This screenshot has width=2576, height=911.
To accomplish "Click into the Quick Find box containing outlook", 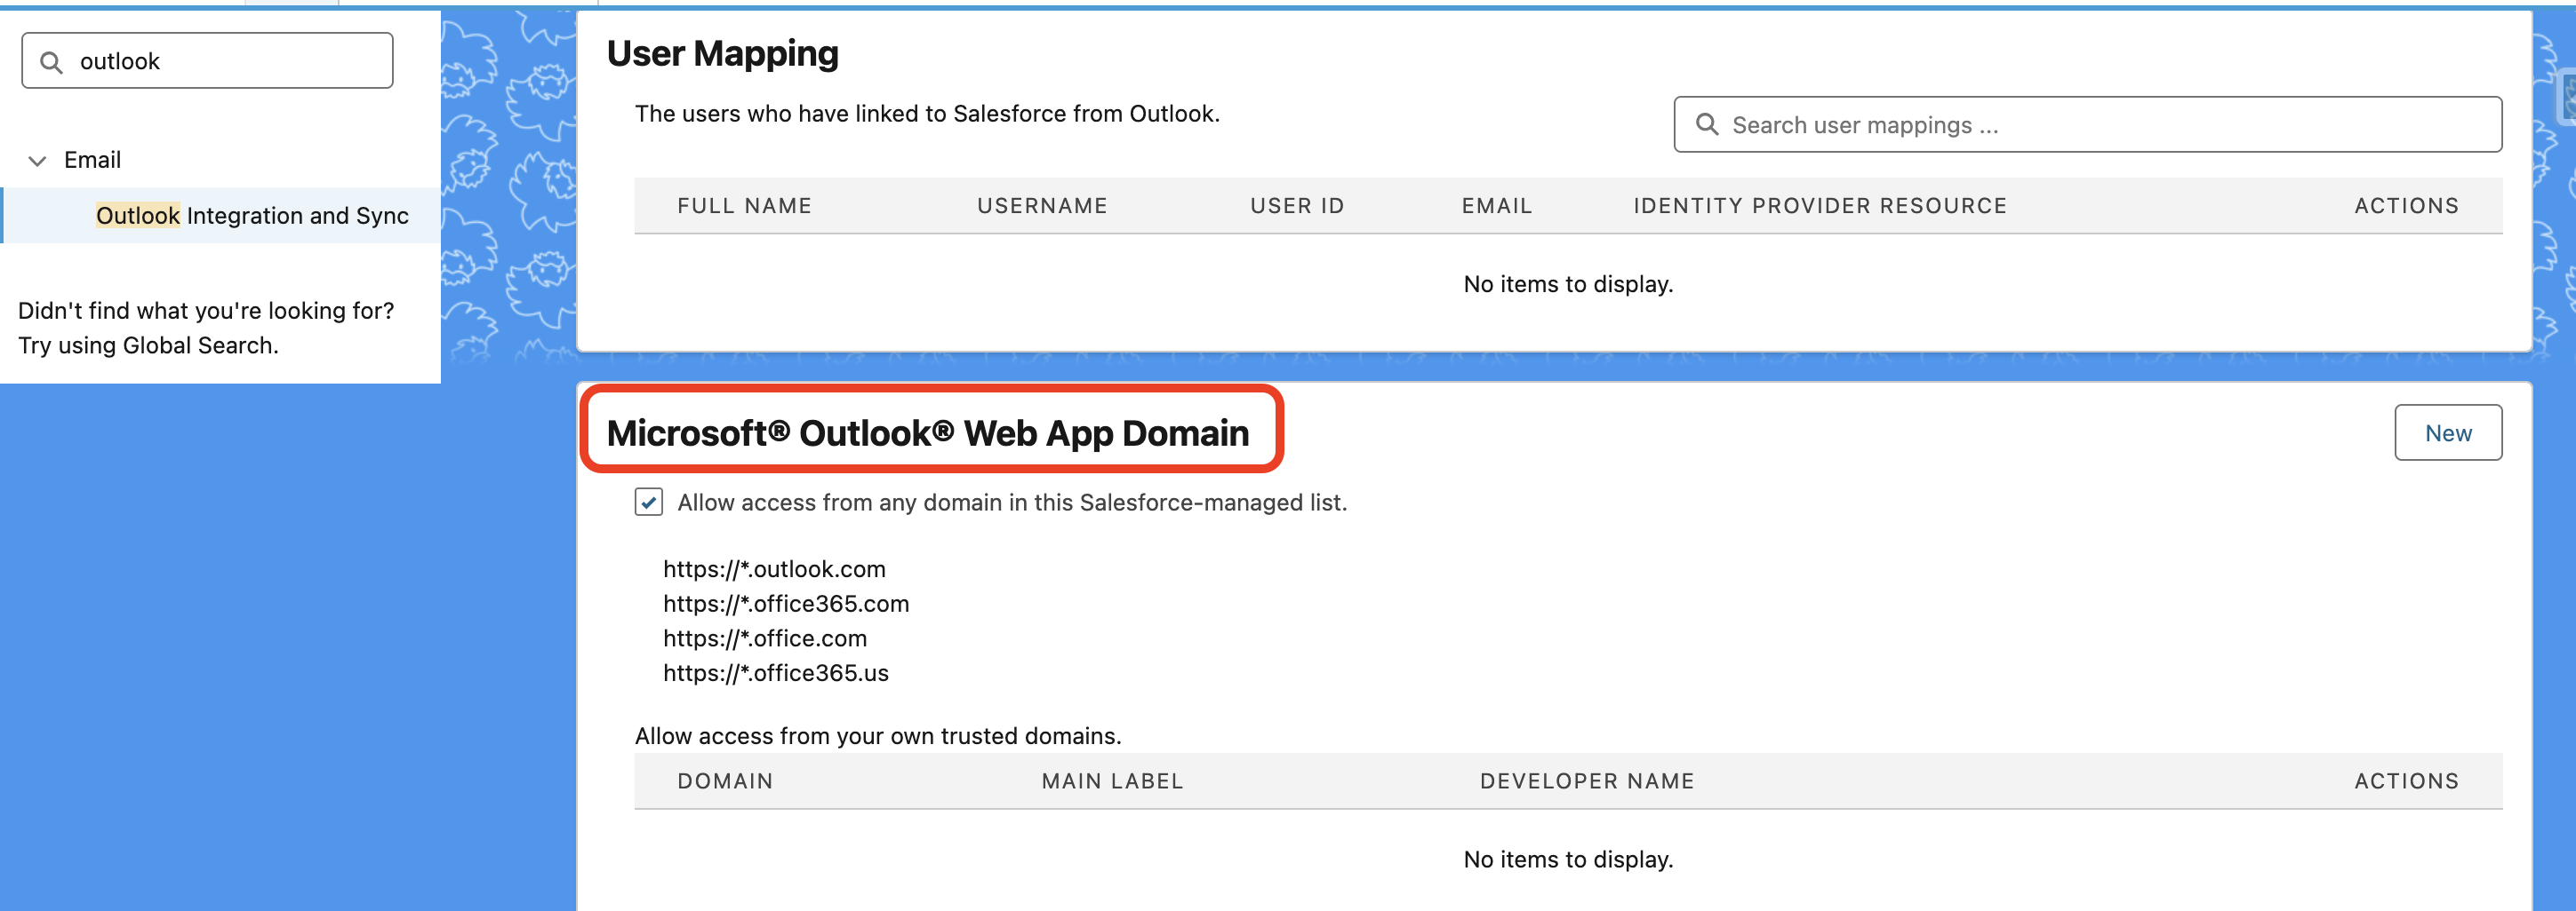I will click(x=230, y=62).
